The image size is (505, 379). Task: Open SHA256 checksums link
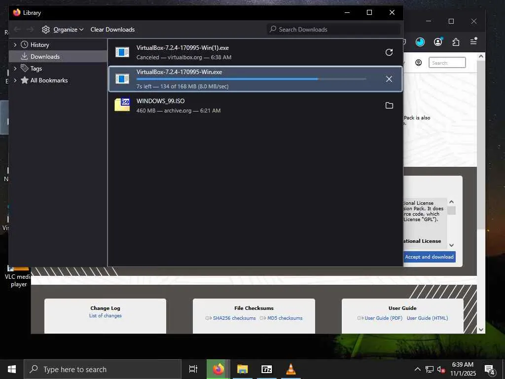click(x=234, y=318)
